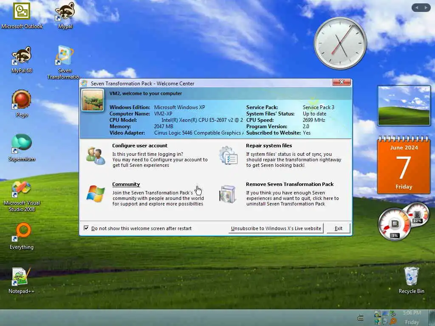435x326 pixels.
Task: Click the Cirrus Logic video adapter text
Action: click(x=199, y=133)
